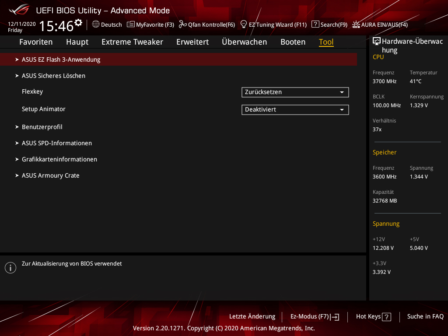Click the Search question mark icon

pos(315,24)
